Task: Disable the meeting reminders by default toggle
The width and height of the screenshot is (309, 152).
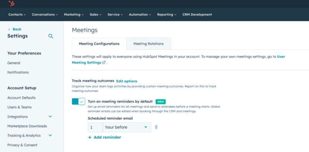Action: (78, 101)
